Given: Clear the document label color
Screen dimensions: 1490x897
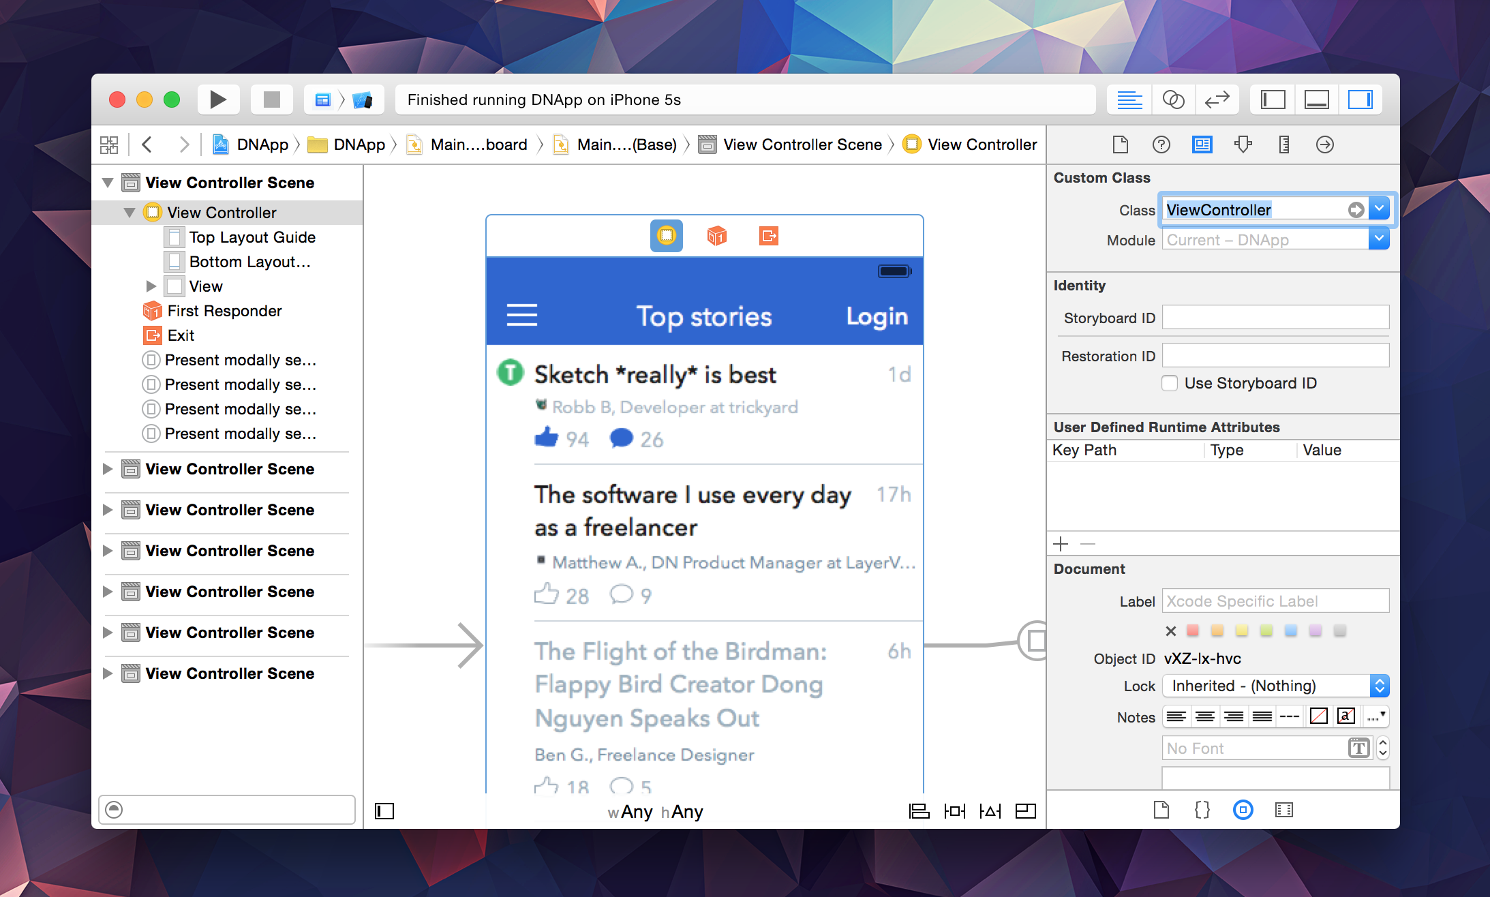Looking at the screenshot, I should [1171, 631].
